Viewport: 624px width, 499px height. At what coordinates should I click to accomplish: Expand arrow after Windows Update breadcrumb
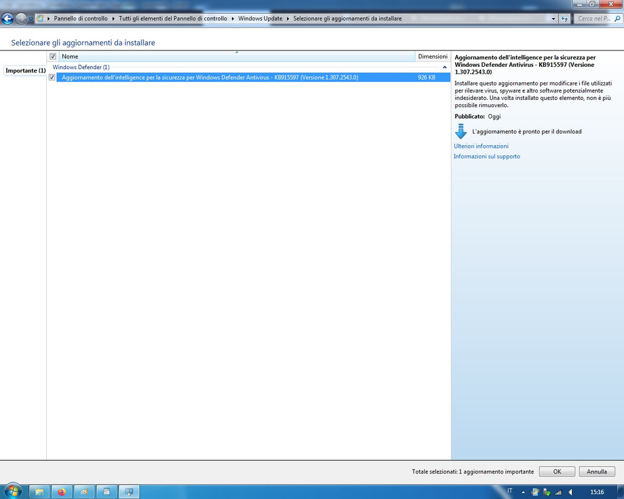[x=288, y=19]
